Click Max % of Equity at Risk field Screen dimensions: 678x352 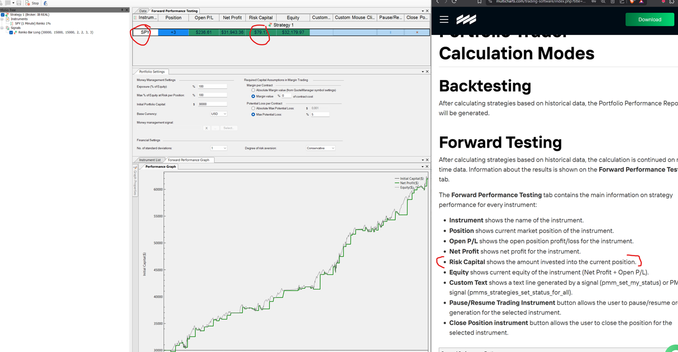point(212,95)
